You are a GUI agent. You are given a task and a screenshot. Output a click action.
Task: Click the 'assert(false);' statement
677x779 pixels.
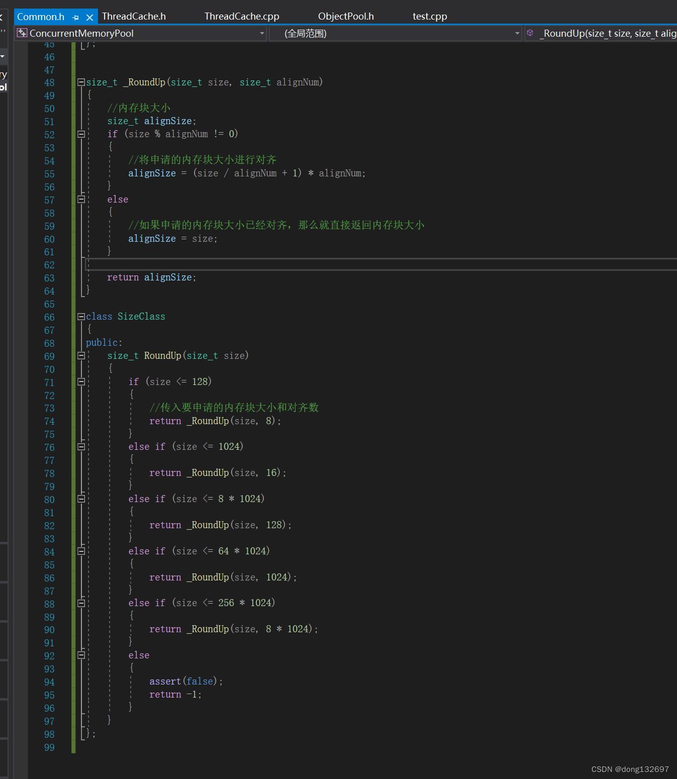click(186, 681)
